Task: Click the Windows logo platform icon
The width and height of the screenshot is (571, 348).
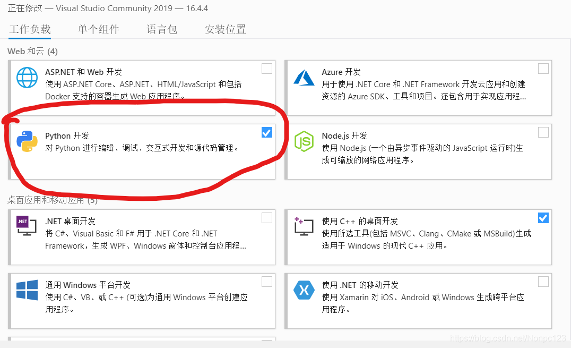Action: [27, 290]
